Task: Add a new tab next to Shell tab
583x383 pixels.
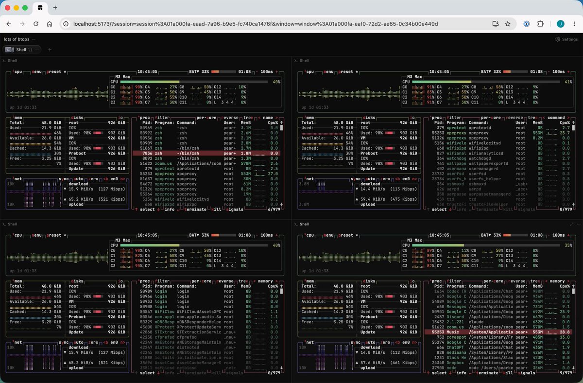Action: (50, 50)
